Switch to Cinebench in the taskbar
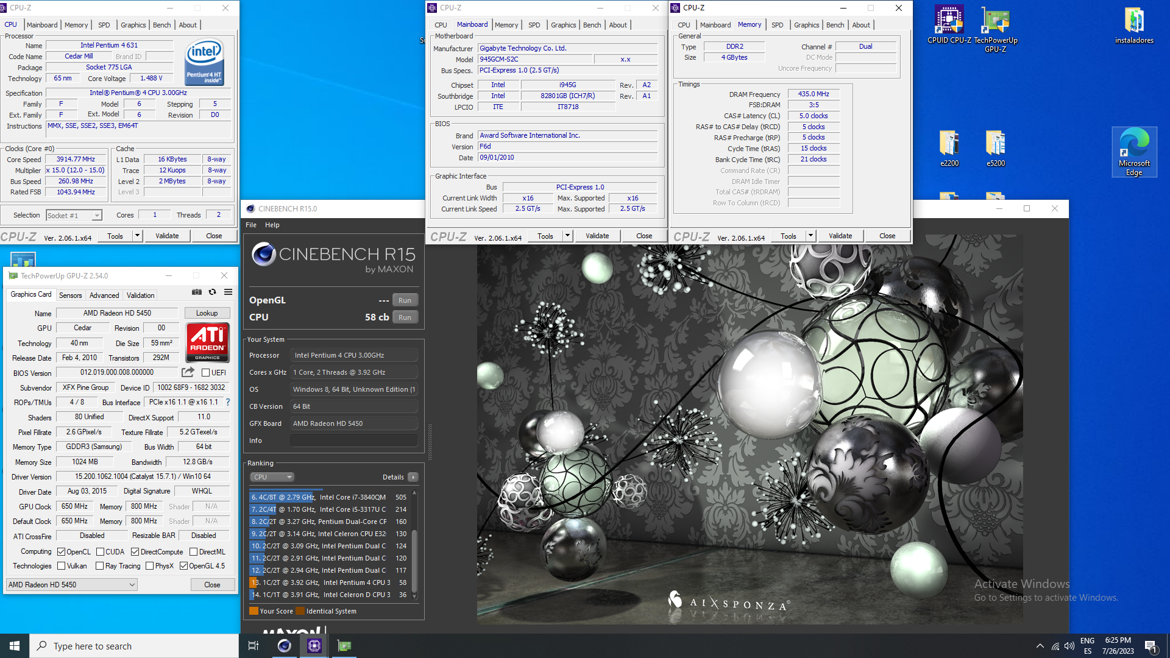 [x=284, y=646]
